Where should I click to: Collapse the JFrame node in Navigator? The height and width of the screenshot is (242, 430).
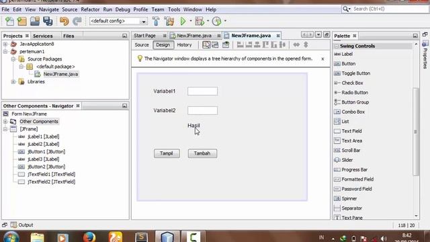(5, 129)
